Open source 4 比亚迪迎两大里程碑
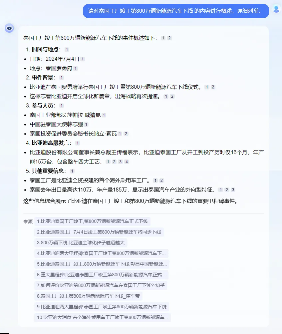 pyautogui.click(x=101, y=253)
